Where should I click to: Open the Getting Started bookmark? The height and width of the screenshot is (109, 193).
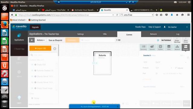(x=37, y=20)
